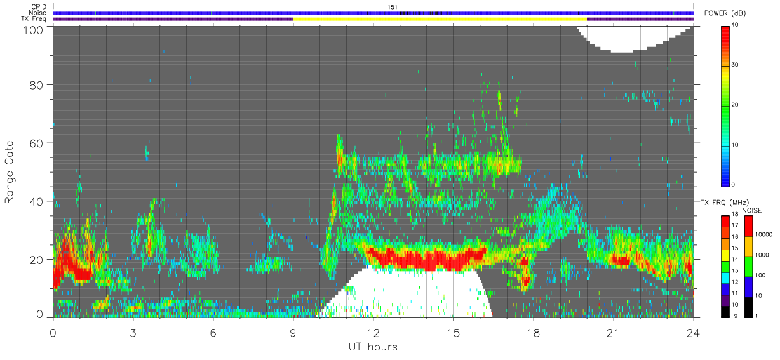Screen dimensions: 780x360
Task: Click the 'Range Gate' y-axis title
Action: (x=10, y=173)
